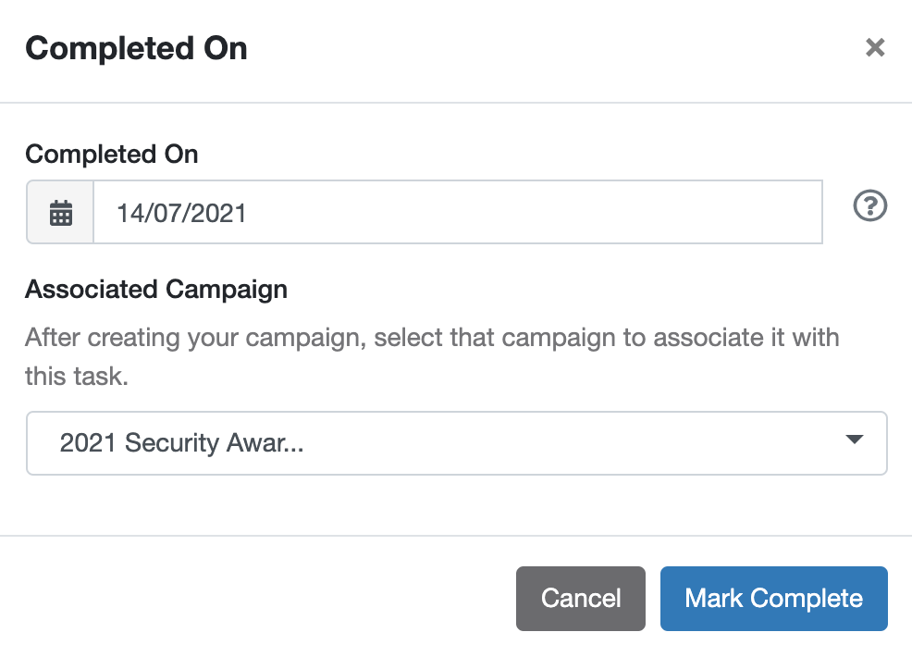Click the words 'this task.' in the description

76,376
